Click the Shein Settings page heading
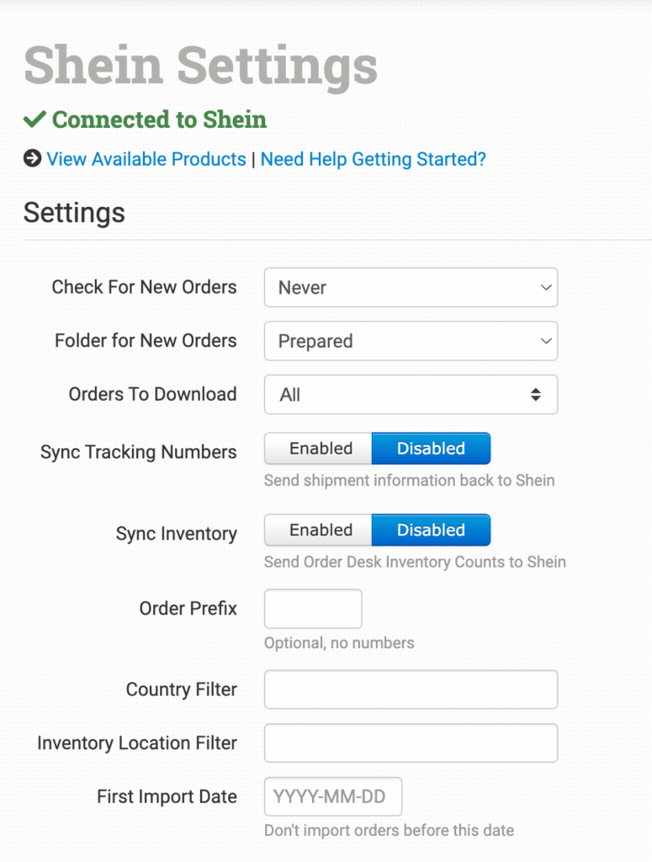Image resolution: width=652 pixels, height=862 pixels. click(x=200, y=66)
